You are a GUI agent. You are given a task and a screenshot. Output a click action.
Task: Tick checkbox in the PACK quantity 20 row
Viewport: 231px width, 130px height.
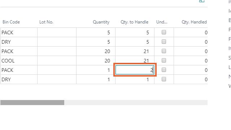pyautogui.click(x=164, y=51)
